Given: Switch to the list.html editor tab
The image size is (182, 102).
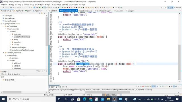Looking at the screenshot, I should pos(53,11).
